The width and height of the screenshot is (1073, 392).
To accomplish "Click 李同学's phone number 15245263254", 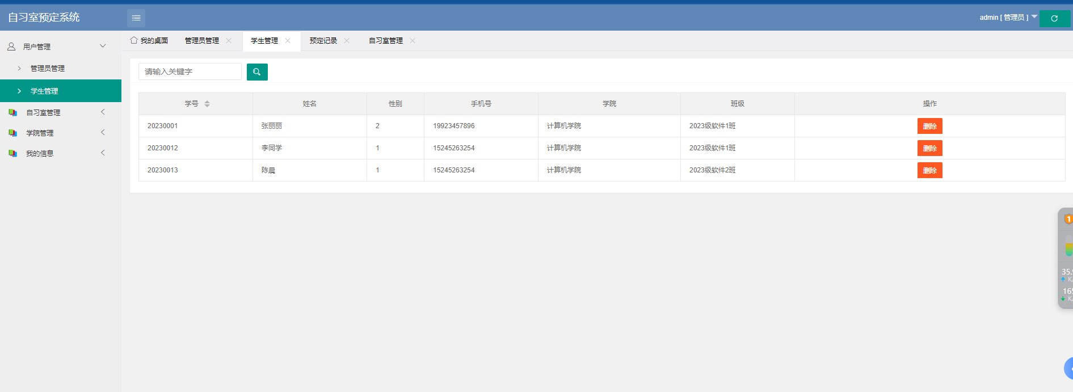I will point(454,148).
